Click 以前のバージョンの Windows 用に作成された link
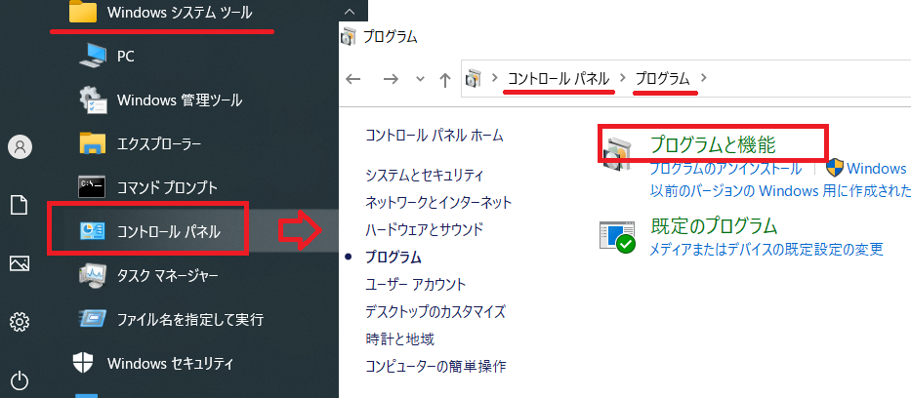Screen dimensions: 911x398 pos(780,189)
